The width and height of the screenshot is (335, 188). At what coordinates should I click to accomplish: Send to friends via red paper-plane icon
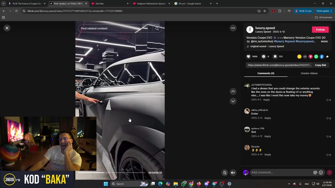(x=311, y=57)
